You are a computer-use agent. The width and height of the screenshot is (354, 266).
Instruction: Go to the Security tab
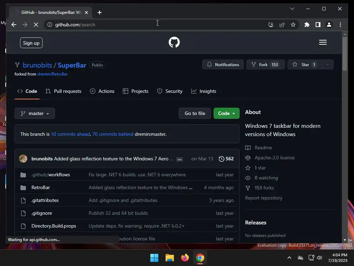coord(170,91)
